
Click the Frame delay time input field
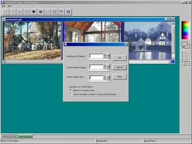[x=96, y=78]
